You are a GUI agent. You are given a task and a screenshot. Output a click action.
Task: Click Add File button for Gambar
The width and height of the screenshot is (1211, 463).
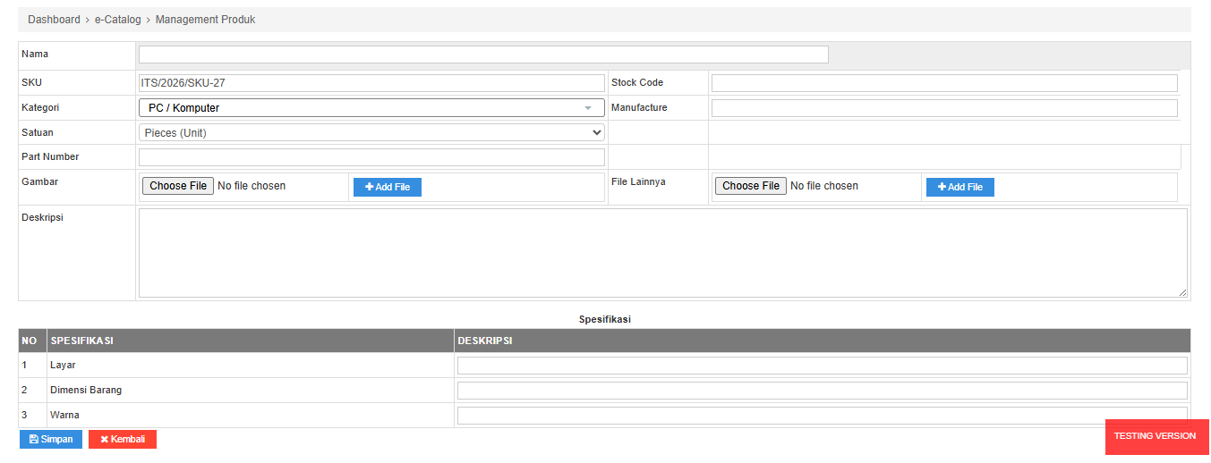387,187
